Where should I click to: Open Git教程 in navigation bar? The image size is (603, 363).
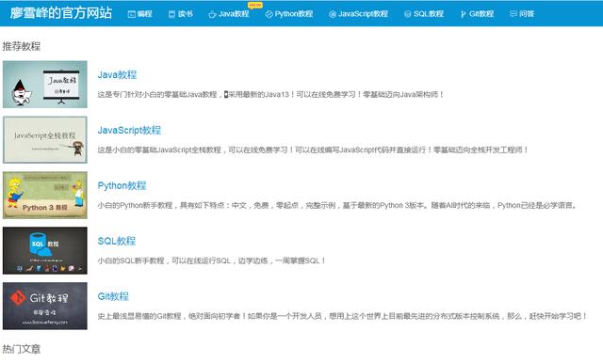pyautogui.click(x=481, y=14)
